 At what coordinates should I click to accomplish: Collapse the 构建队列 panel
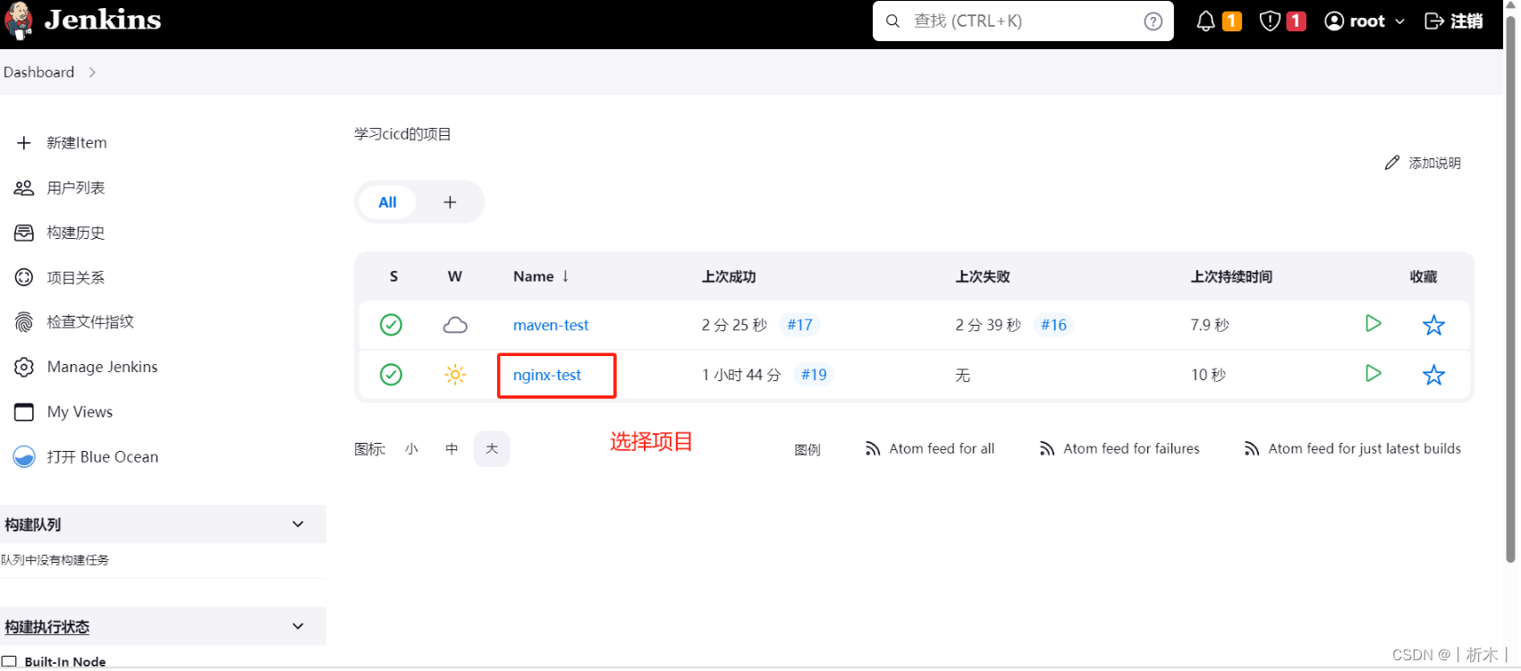click(x=298, y=524)
